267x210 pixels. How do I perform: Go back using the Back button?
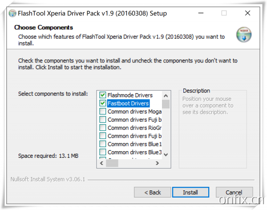[x=152, y=192]
